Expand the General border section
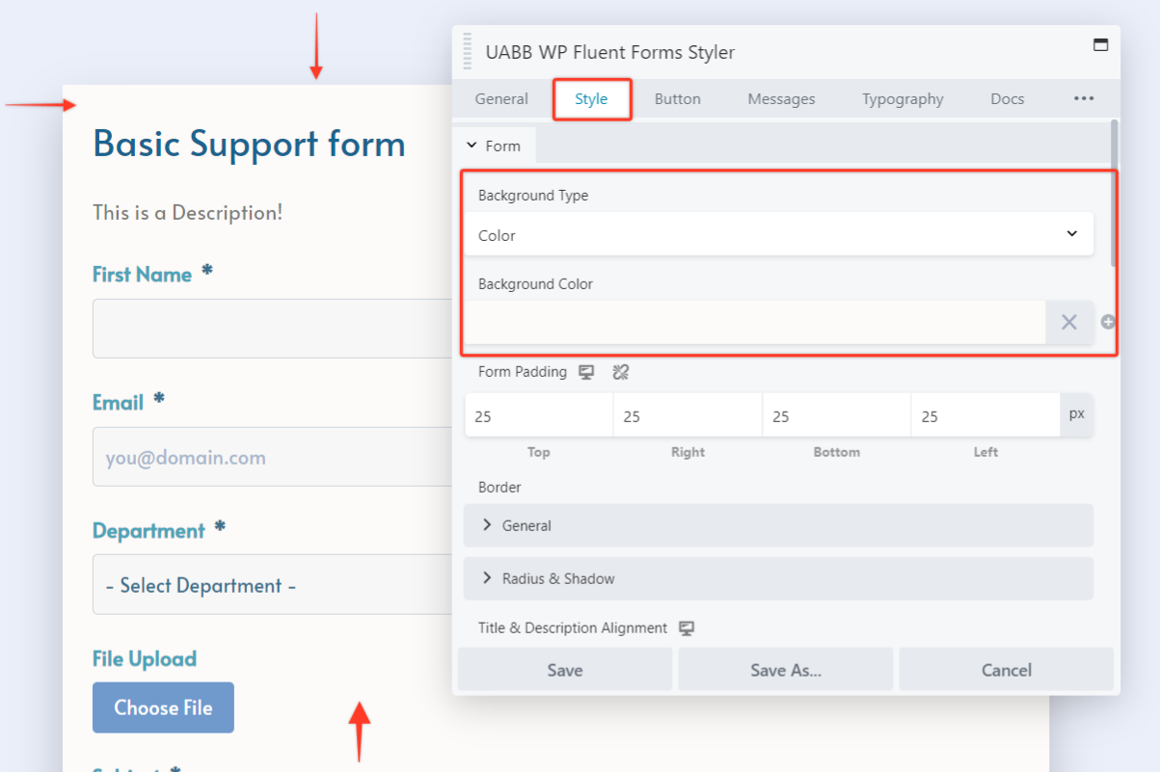 click(778, 525)
